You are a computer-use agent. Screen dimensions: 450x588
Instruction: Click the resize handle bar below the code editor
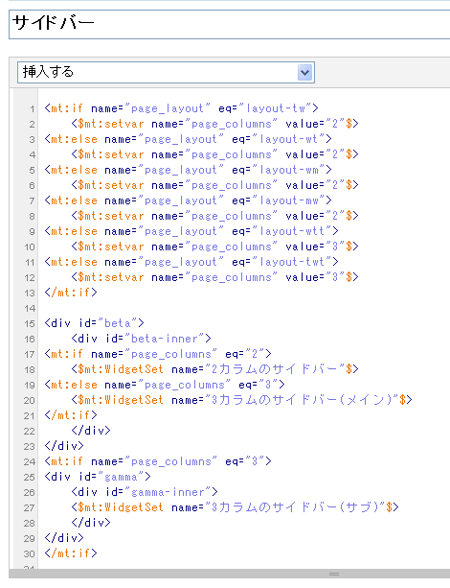coord(229,574)
